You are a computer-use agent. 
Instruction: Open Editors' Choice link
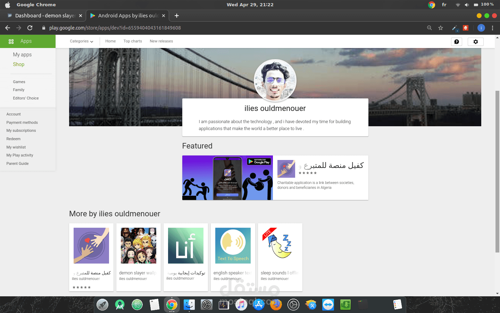[x=26, y=98]
